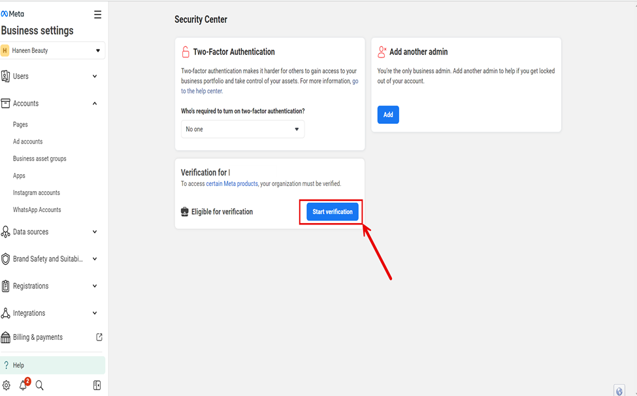Image resolution: width=637 pixels, height=396 pixels.
Task: Click the Users sidebar icon
Action: (x=5, y=76)
